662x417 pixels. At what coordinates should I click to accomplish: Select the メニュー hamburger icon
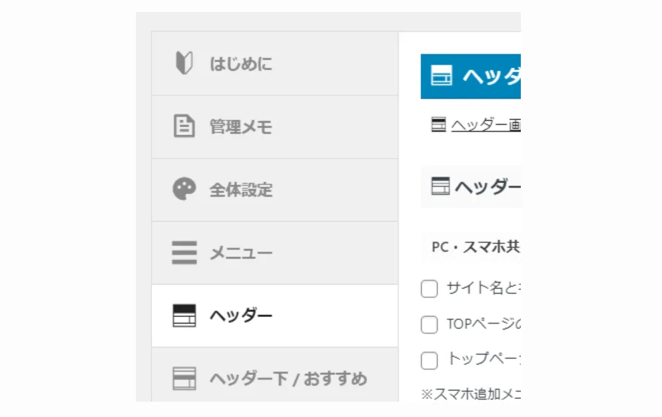(183, 252)
